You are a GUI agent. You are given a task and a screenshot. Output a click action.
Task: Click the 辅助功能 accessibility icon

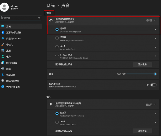coord(3,75)
